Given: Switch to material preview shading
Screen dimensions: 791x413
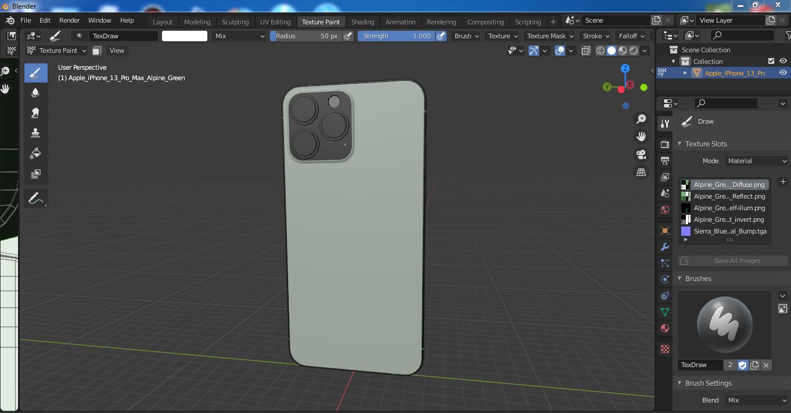Looking at the screenshot, I should pyautogui.click(x=623, y=51).
